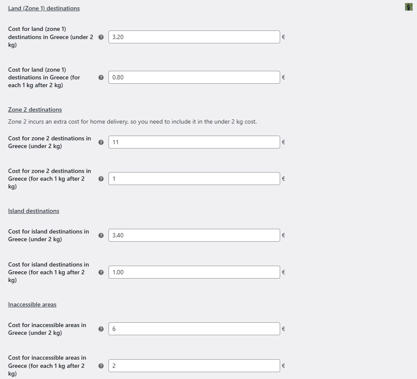Click help icon for inaccessible areas under 2 kg
The width and height of the screenshot is (417, 379).
tap(101, 329)
